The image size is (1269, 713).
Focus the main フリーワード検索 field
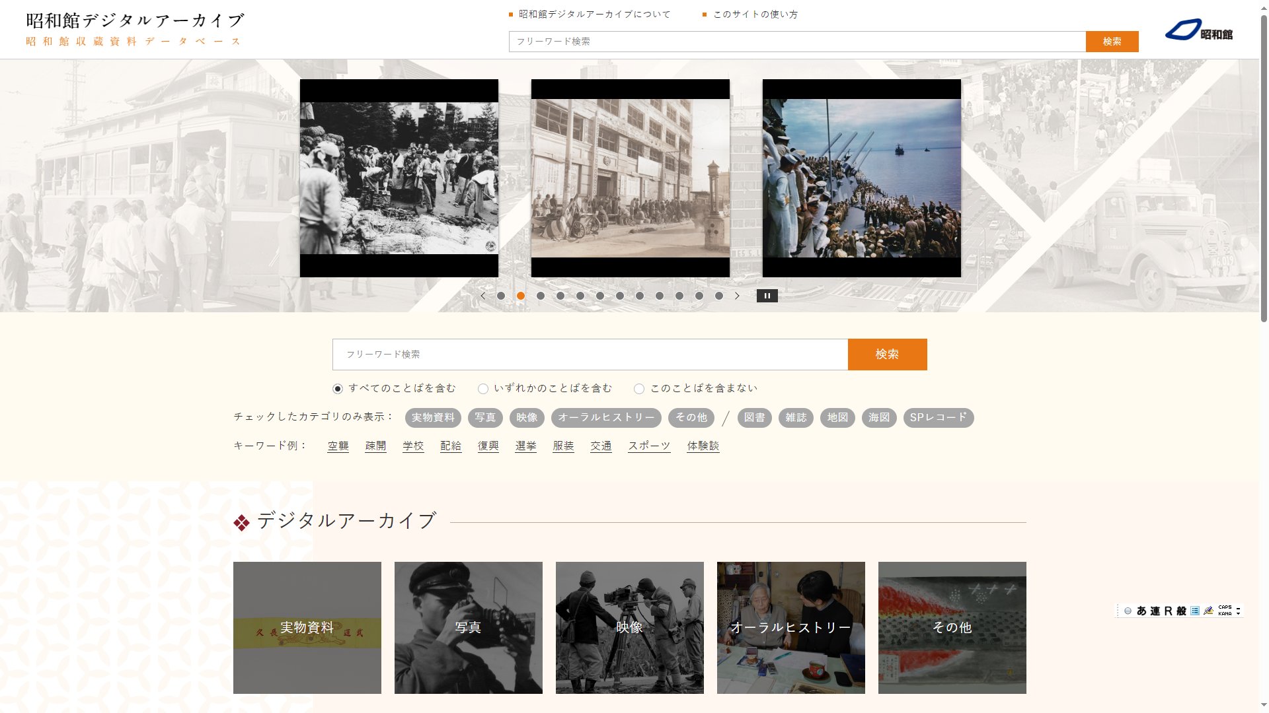(590, 355)
